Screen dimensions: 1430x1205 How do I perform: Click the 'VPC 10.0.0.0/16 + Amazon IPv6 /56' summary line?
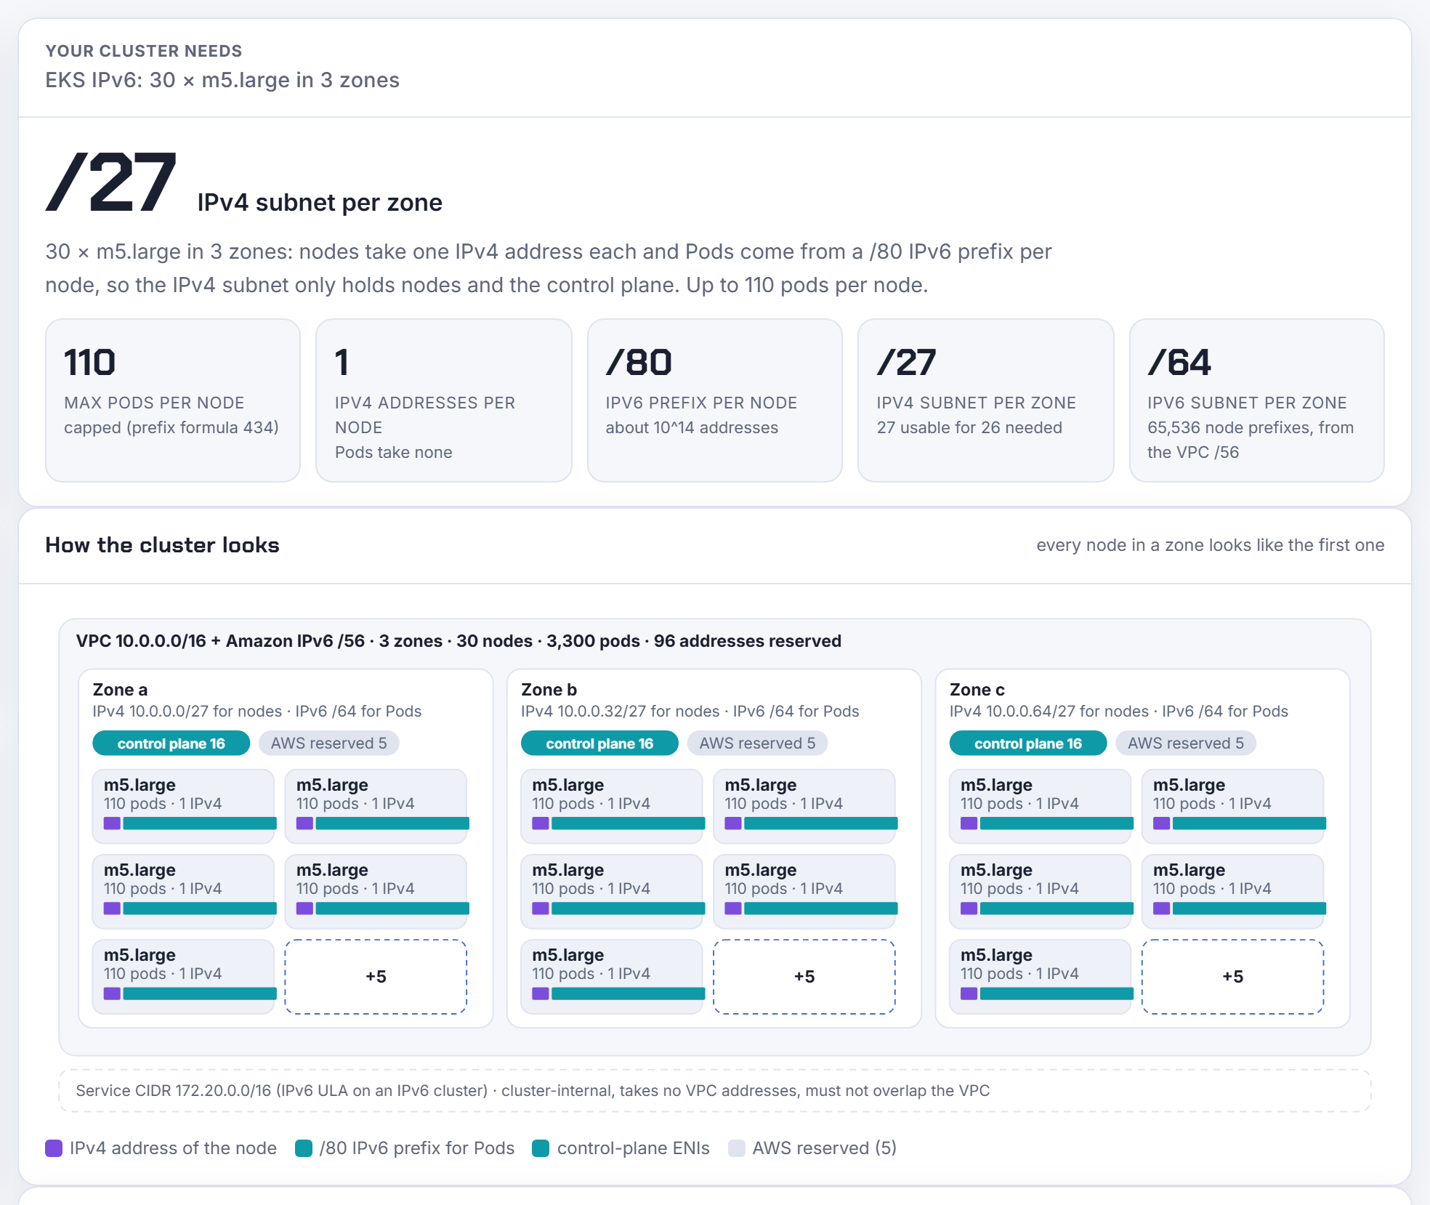pyautogui.click(x=459, y=641)
